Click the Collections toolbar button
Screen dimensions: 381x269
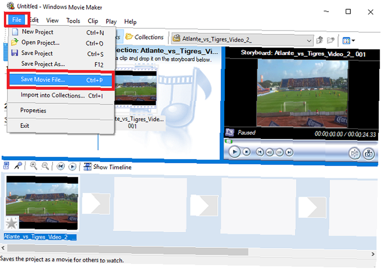pyautogui.click(x=144, y=37)
